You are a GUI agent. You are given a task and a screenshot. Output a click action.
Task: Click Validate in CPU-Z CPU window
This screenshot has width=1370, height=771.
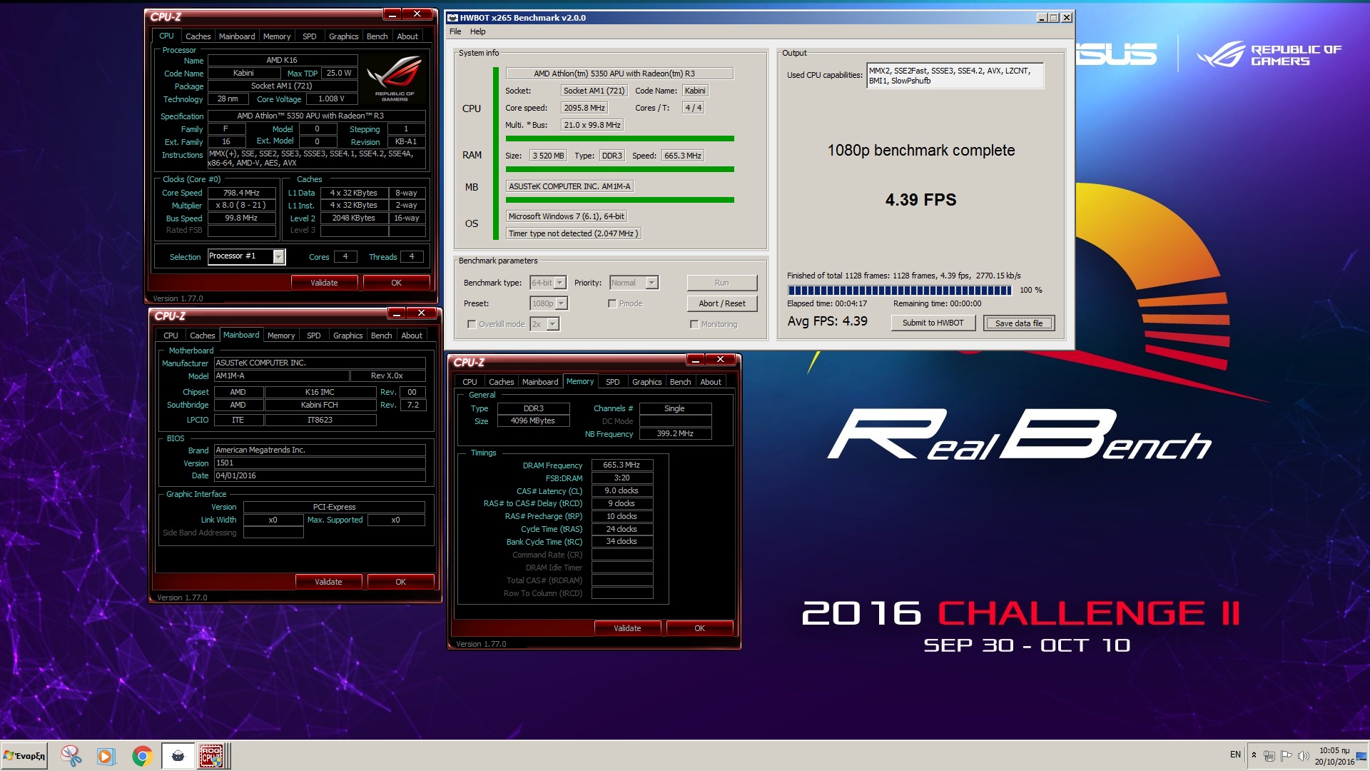click(x=324, y=283)
